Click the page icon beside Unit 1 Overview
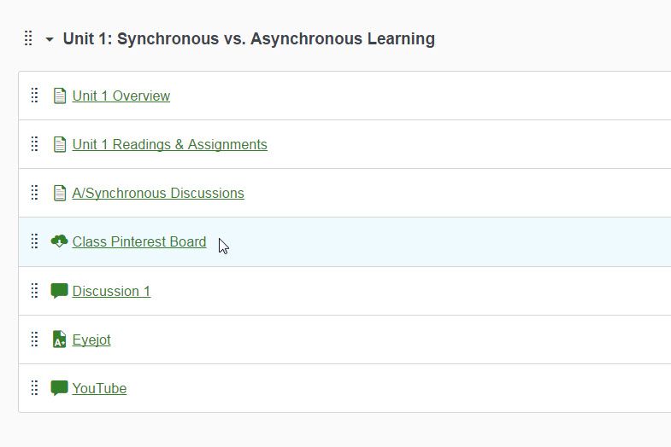 click(x=59, y=96)
